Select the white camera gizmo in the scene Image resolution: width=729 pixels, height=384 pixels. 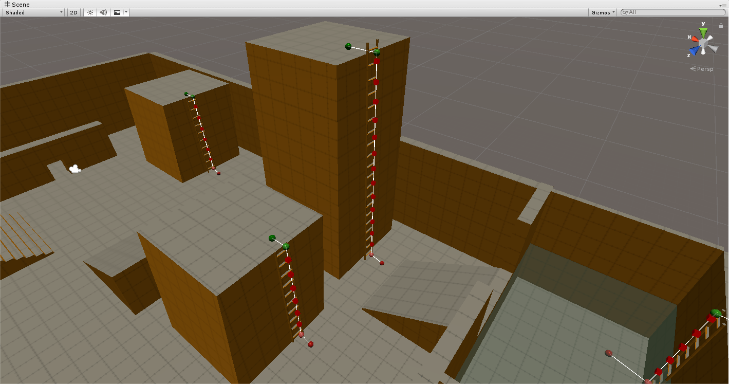(74, 169)
